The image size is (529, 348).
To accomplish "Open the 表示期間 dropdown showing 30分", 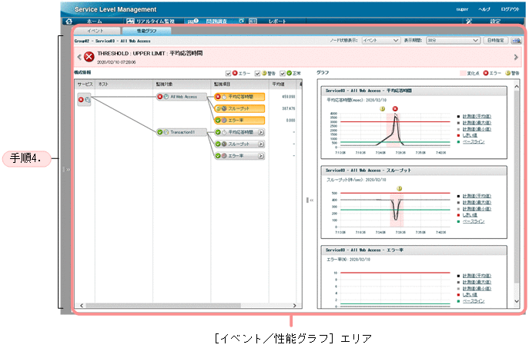I will (453, 41).
